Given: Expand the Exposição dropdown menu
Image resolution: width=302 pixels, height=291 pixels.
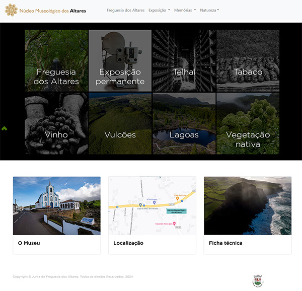Looking at the screenshot, I should tap(159, 10).
